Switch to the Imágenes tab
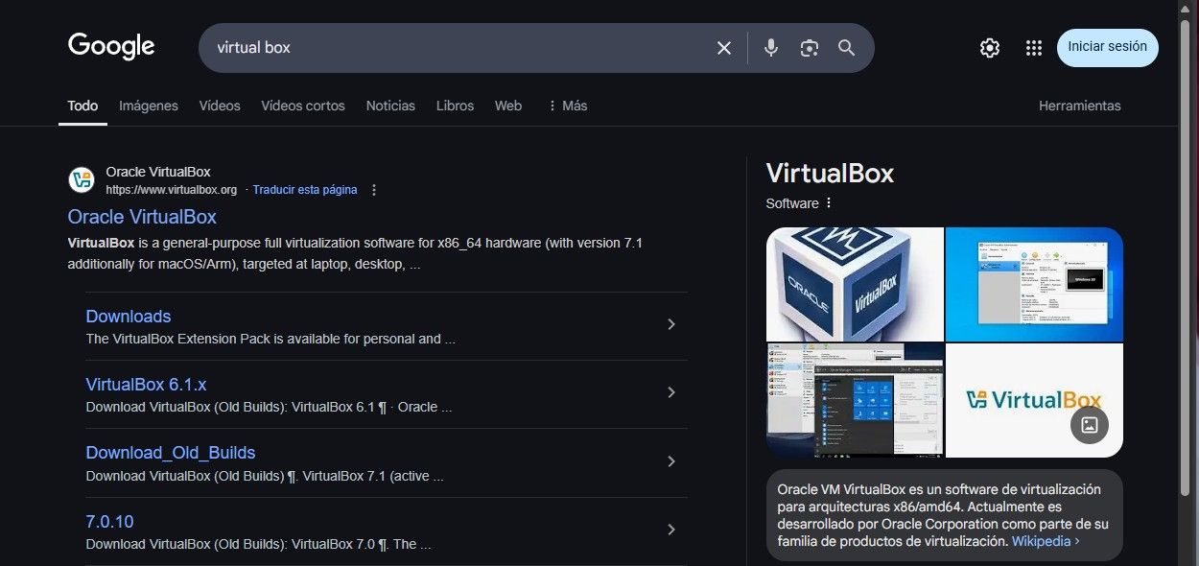This screenshot has width=1199, height=566. point(149,106)
